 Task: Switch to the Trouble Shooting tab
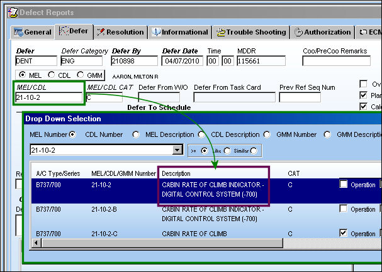click(x=251, y=32)
